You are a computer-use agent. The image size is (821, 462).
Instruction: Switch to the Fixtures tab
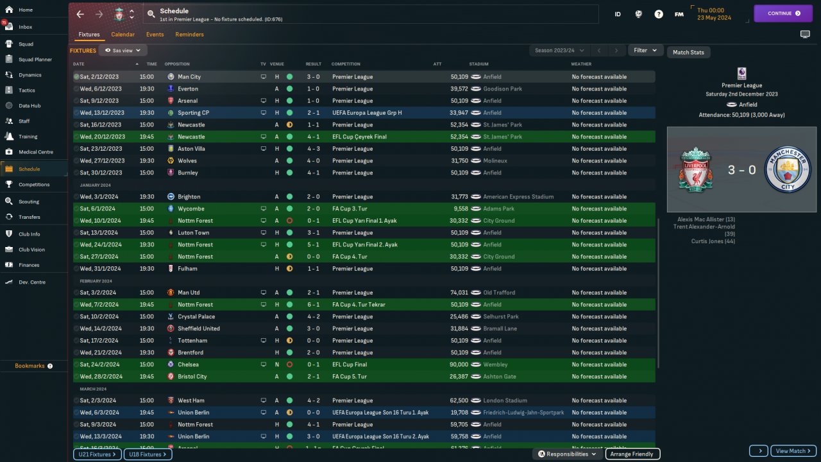(89, 35)
